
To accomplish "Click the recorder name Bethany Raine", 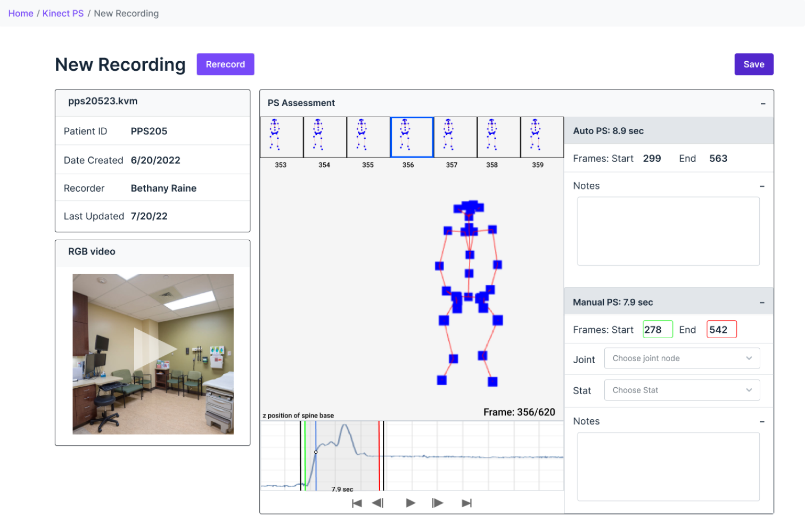I will 163,189.
